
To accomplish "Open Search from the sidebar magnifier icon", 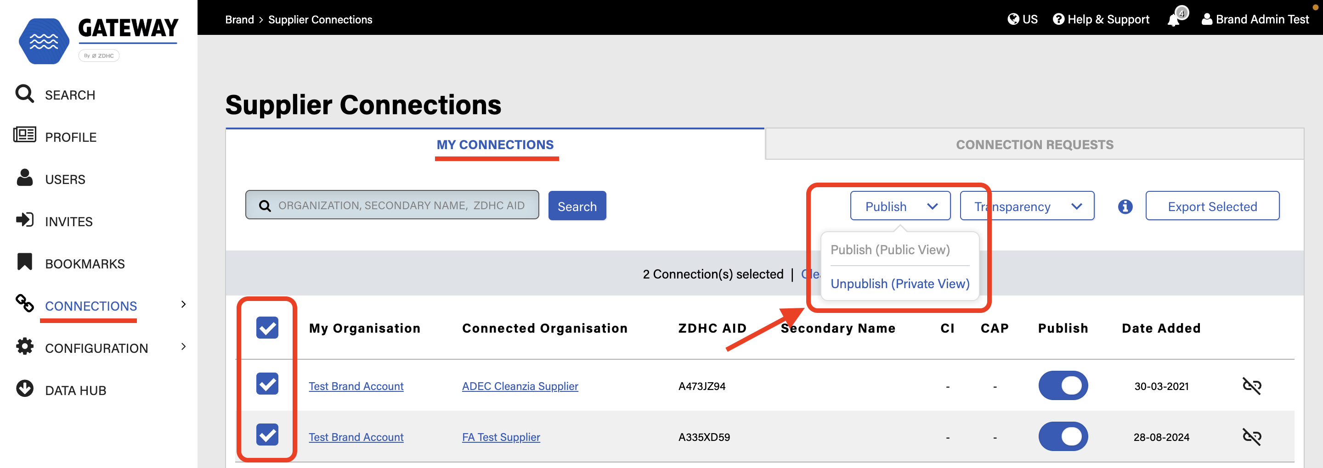I will [x=25, y=95].
